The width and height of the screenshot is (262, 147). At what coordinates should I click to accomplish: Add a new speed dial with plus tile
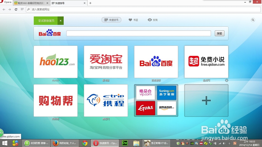tap(206, 100)
